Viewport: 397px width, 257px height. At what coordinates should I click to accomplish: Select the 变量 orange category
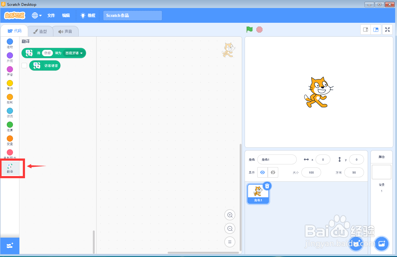click(10, 140)
